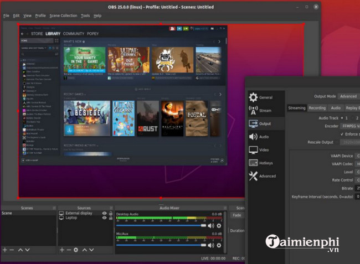The image size is (360, 264).
Task: Switch to the Replay Buffer tab
Action: pyautogui.click(x=352, y=108)
